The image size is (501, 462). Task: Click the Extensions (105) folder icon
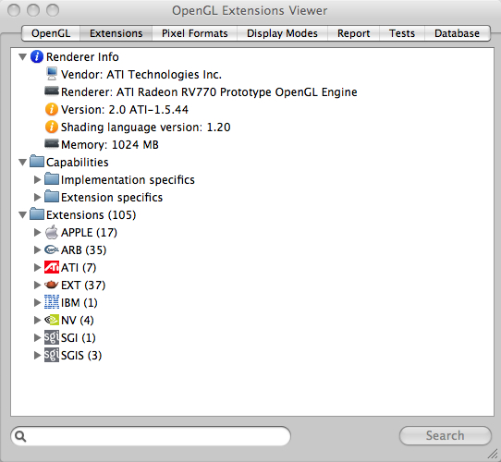coord(37,214)
